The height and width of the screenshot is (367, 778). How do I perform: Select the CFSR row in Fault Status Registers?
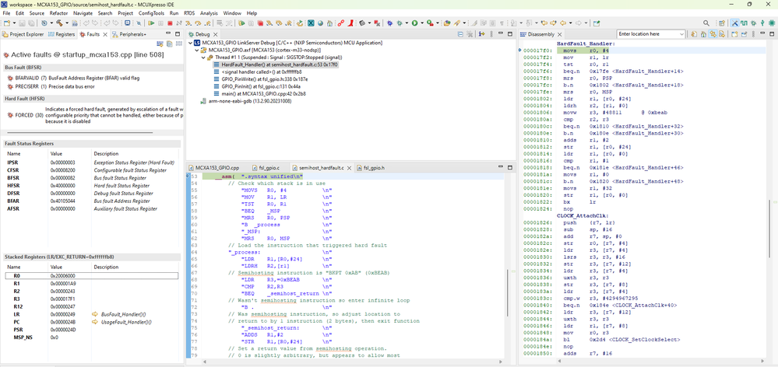[x=92, y=170]
